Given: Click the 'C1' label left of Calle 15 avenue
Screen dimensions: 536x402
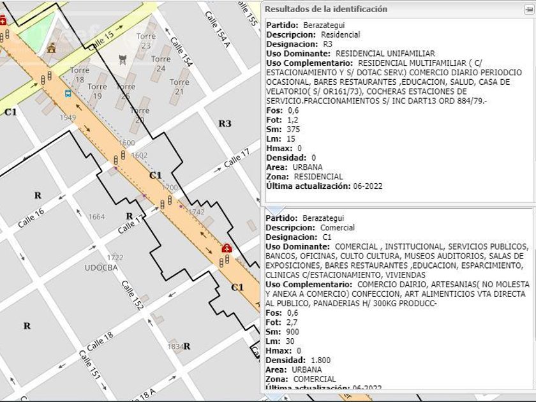Looking at the screenshot, I should click(11, 112).
